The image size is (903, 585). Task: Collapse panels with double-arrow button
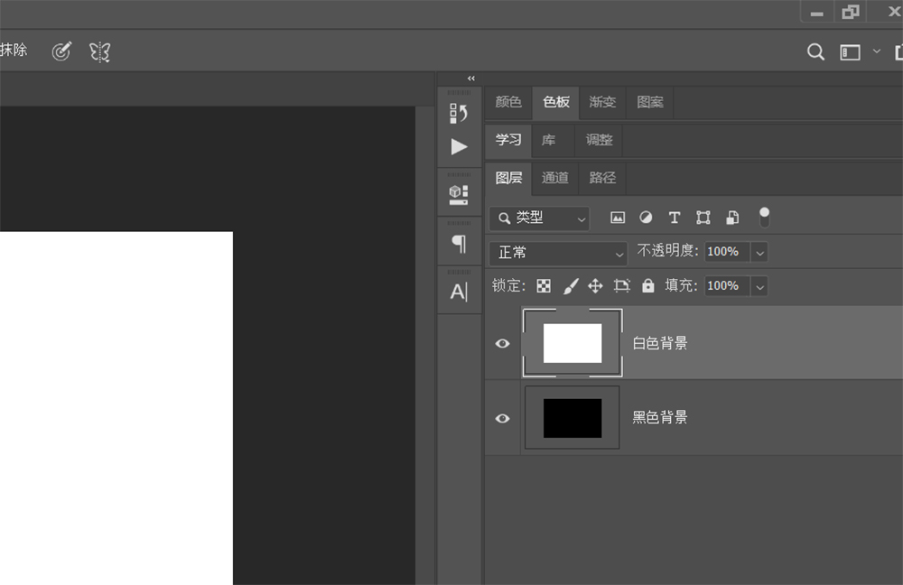coord(470,79)
